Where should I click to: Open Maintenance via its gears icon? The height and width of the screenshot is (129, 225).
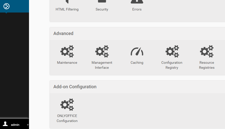coord(67,51)
